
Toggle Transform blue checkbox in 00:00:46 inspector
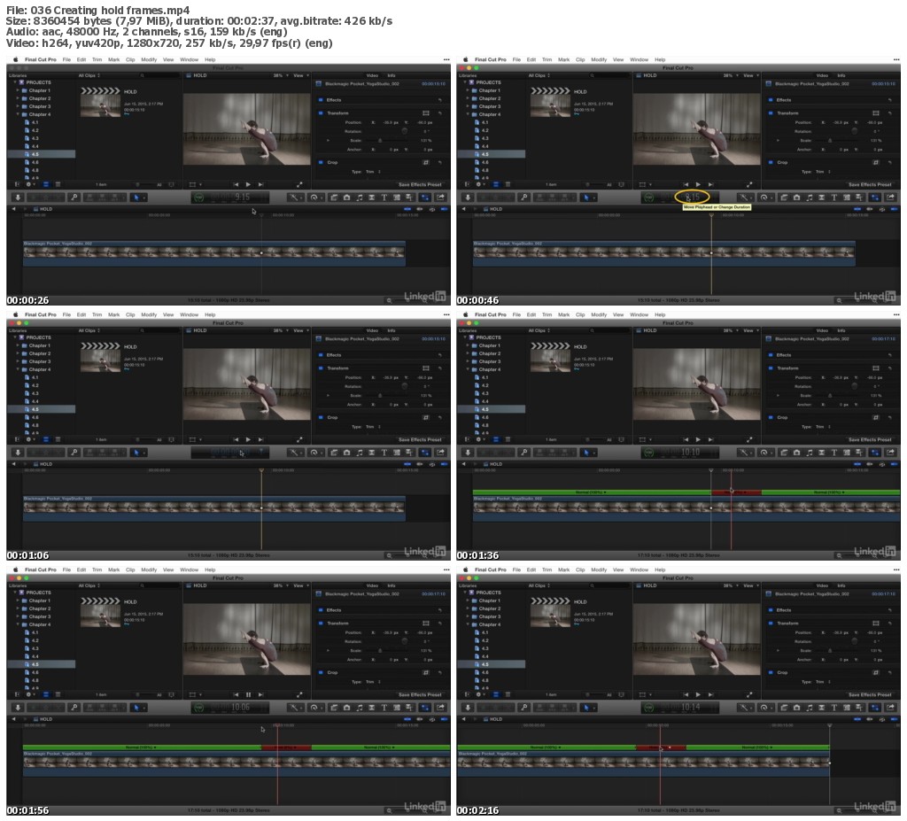770,112
